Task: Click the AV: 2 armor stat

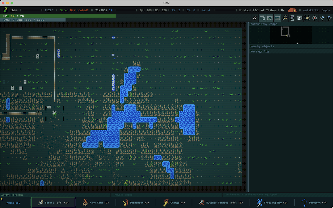Action: (x=175, y=10)
